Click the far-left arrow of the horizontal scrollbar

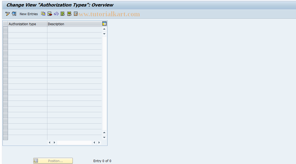(50, 143)
